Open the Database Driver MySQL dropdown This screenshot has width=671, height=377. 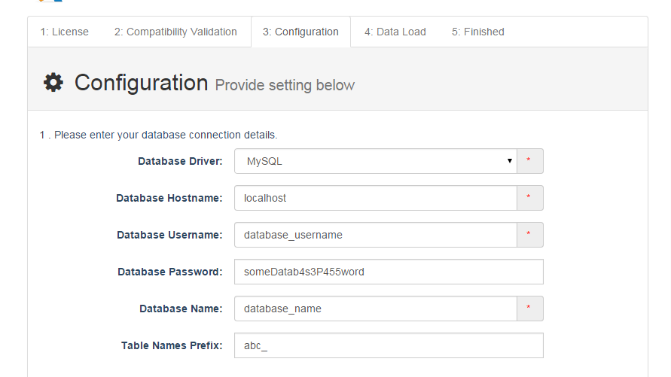point(375,161)
